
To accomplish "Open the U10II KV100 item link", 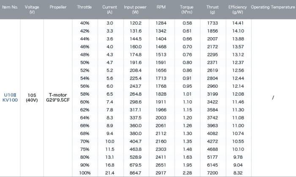I will (10, 97).
